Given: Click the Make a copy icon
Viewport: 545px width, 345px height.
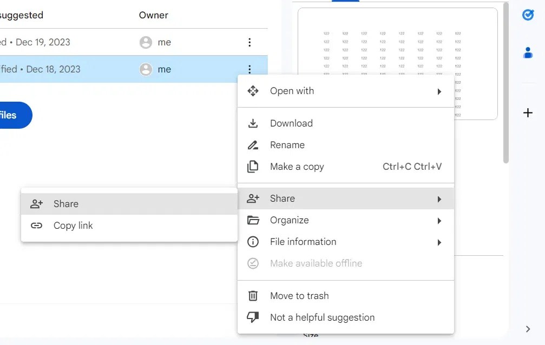Looking at the screenshot, I should [x=253, y=167].
